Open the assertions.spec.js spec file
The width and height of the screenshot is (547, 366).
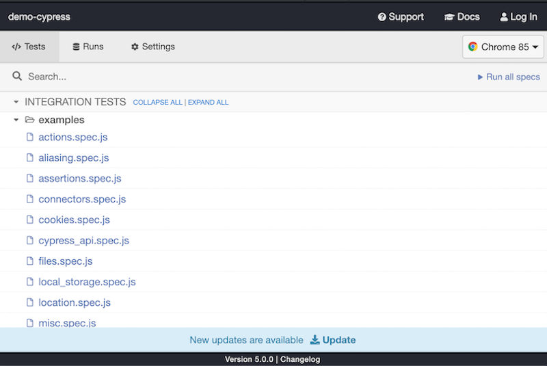pos(79,179)
